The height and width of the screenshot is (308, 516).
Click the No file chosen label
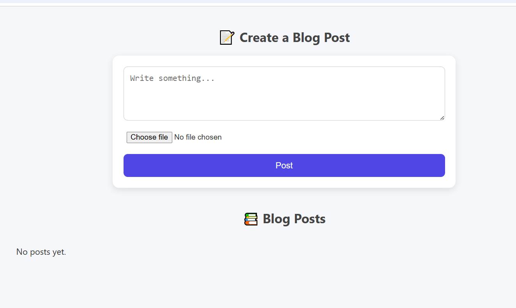pos(198,137)
